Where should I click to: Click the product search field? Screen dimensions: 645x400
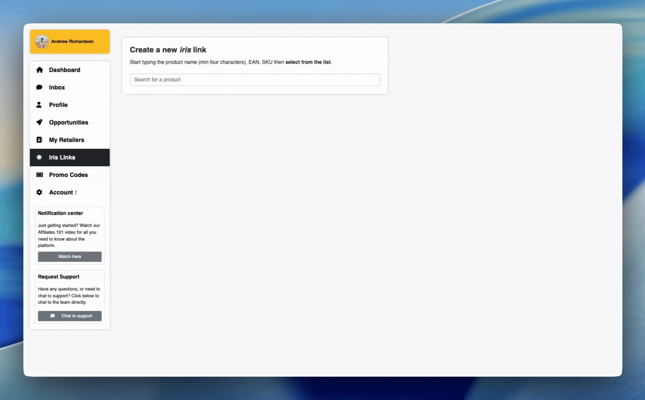tap(255, 80)
